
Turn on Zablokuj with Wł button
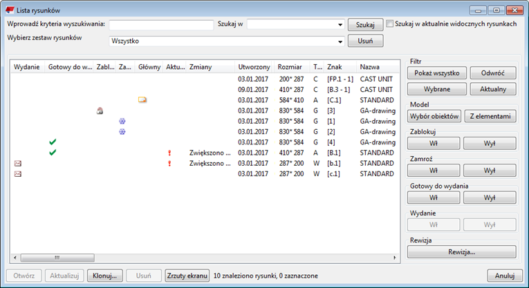[x=434, y=143]
